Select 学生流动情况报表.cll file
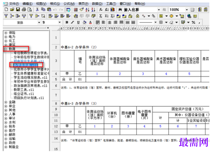 [x=30, y=78]
